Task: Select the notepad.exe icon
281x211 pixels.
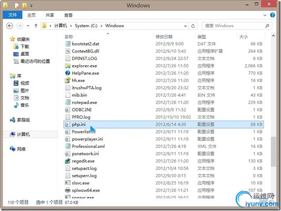Action: click(67, 102)
